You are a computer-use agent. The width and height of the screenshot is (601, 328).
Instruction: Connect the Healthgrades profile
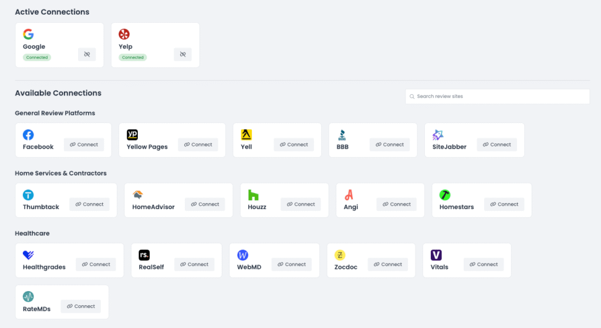[x=96, y=265]
